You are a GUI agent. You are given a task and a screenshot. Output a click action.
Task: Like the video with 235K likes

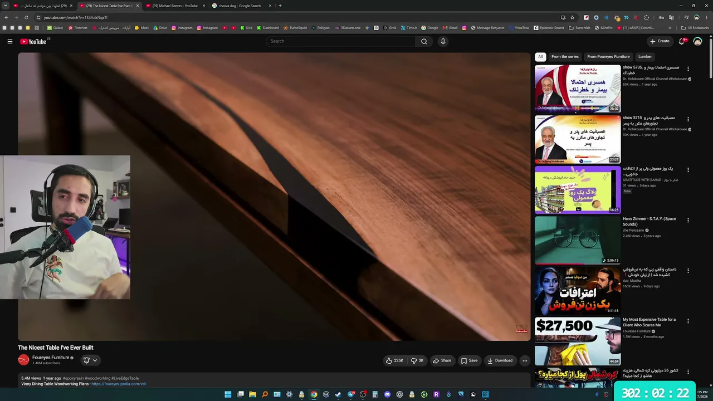394,360
